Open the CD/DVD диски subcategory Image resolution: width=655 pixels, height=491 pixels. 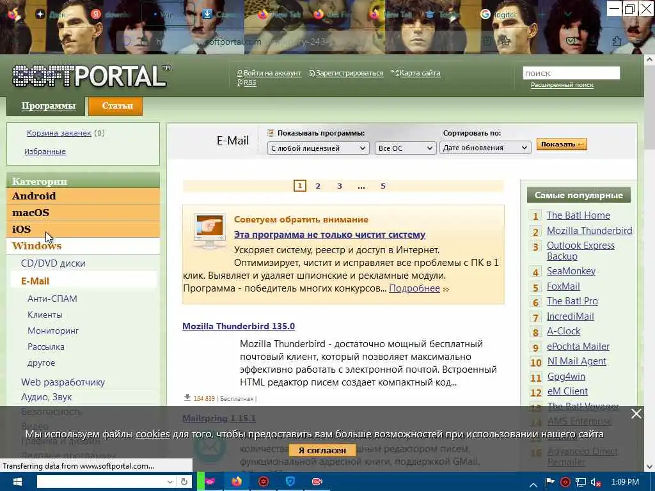coord(53,263)
